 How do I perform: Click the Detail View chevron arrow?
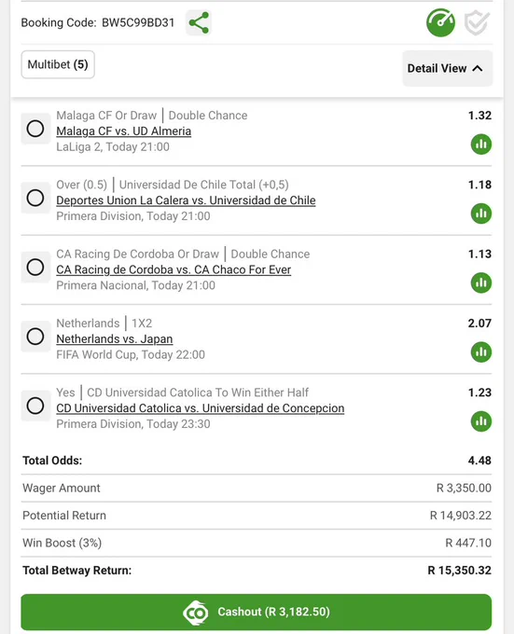[478, 68]
